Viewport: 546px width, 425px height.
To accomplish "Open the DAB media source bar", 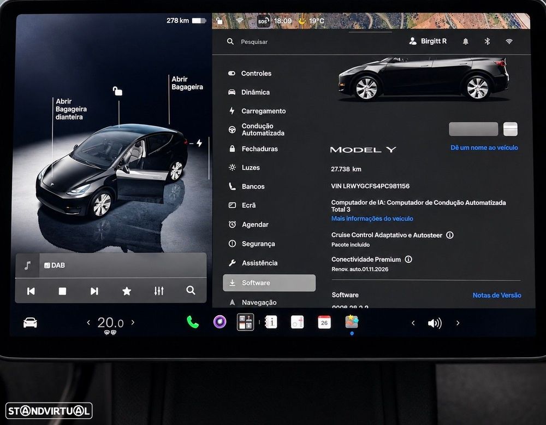I will tap(111, 265).
